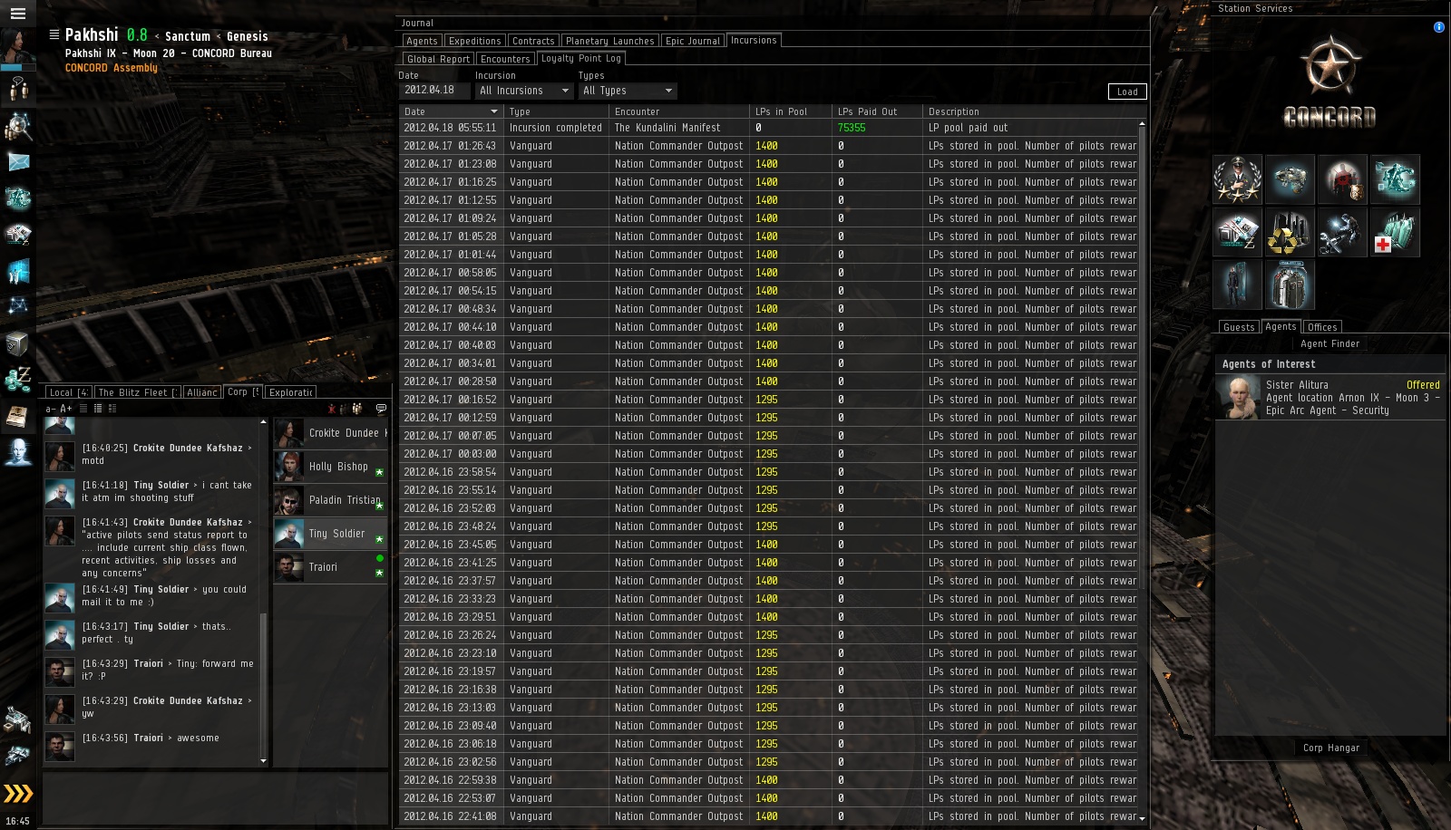This screenshot has width=1451, height=830.
Task: Click the Date column sort arrow
Action: [x=494, y=111]
